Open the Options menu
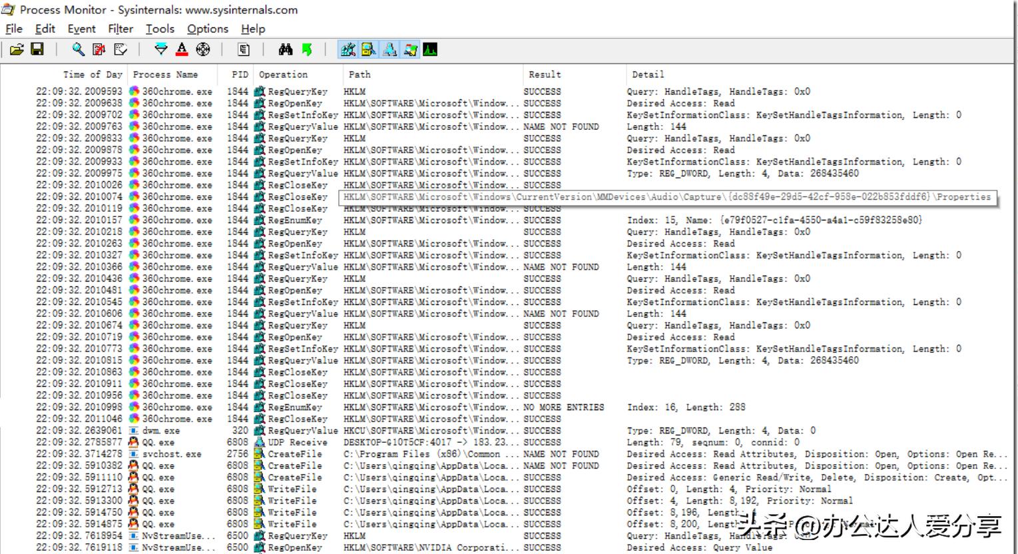The height and width of the screenshot is (554, 1018). coord(207,29)
